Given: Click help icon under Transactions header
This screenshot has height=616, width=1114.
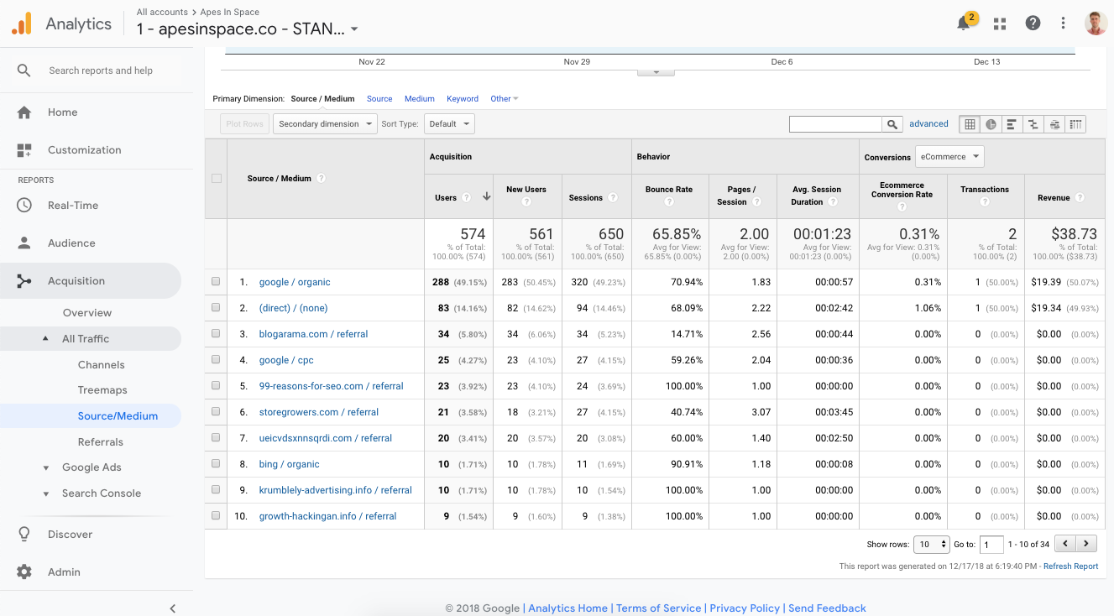Looking at the screenshot, I should point(986,202).
